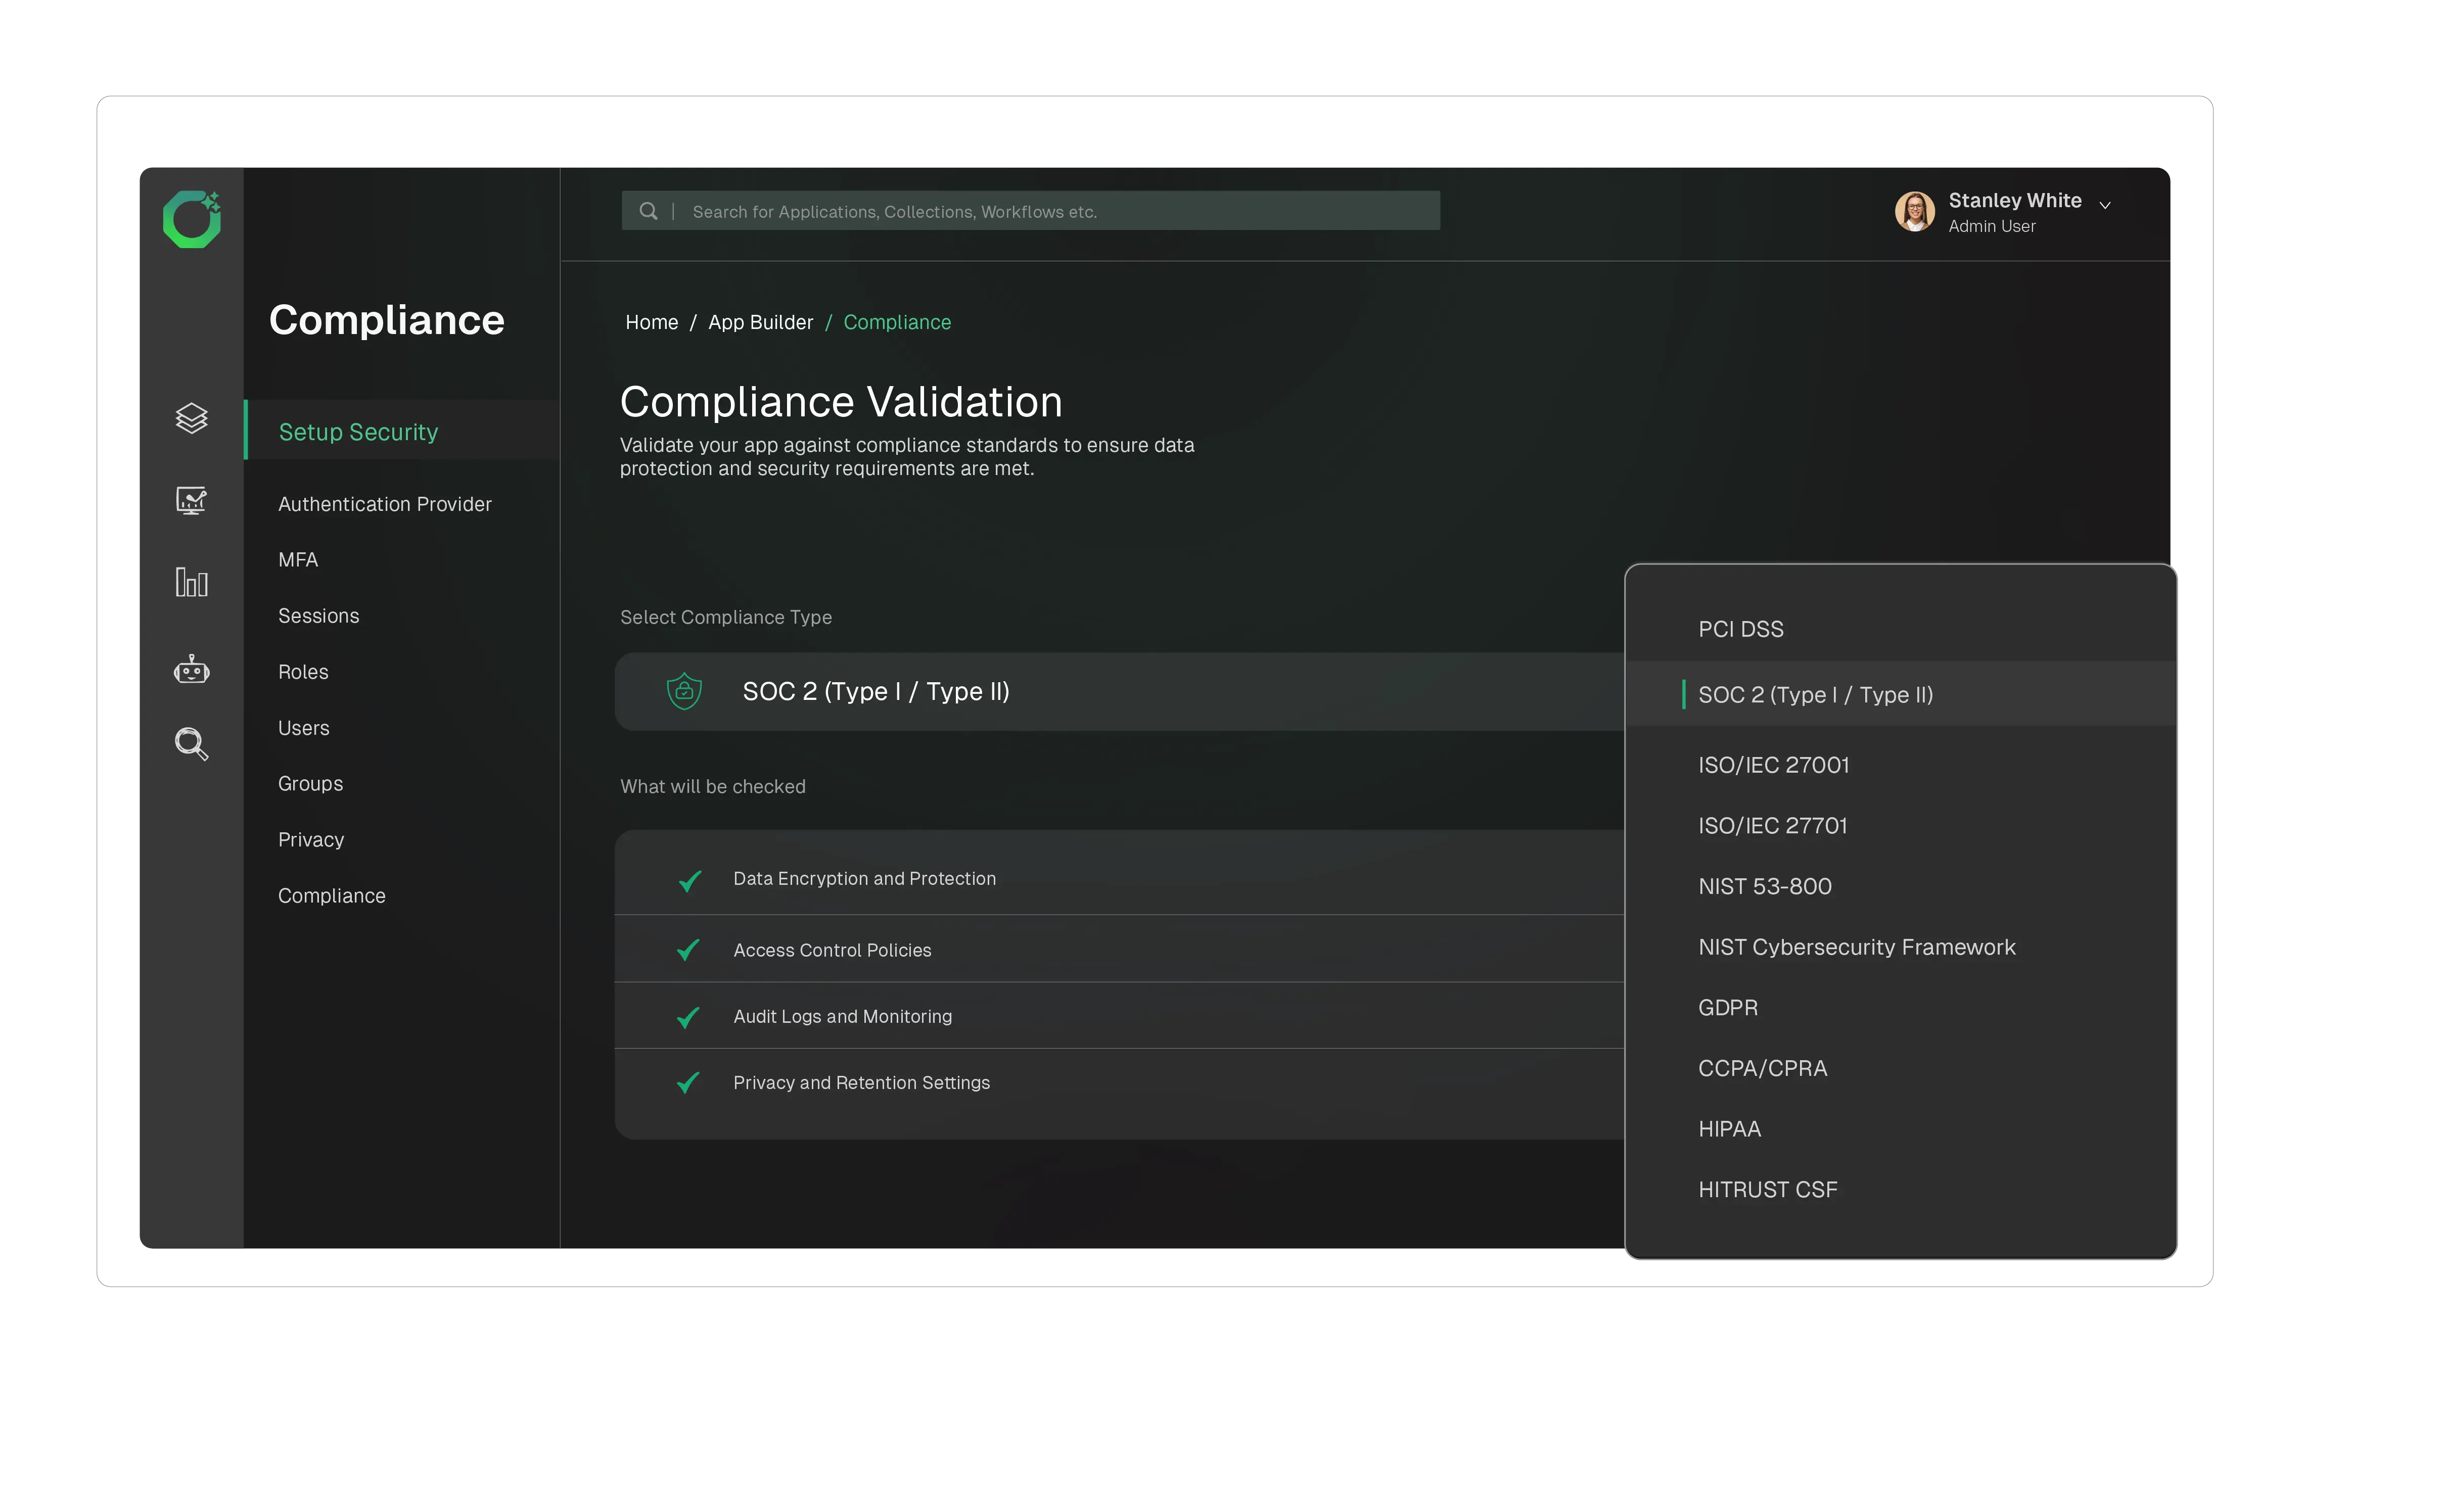
Task: Click the Compliance breadcrumb link
Action: 896,322
